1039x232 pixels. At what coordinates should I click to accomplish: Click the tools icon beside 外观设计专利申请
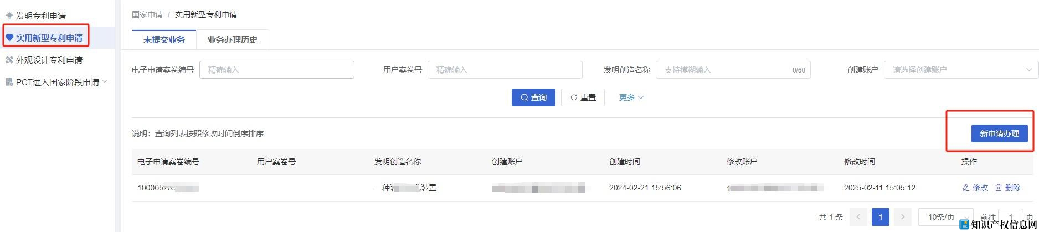[x=9, y=60]
